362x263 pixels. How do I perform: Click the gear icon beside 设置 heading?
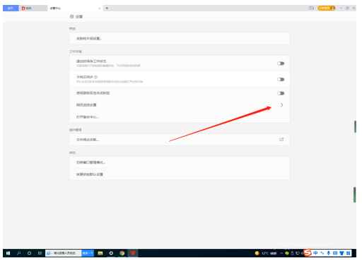[71, 16]
